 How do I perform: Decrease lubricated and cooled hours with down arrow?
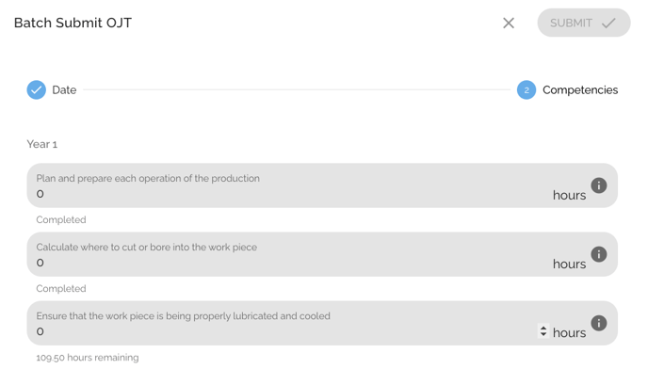click(x=543, y=334)
